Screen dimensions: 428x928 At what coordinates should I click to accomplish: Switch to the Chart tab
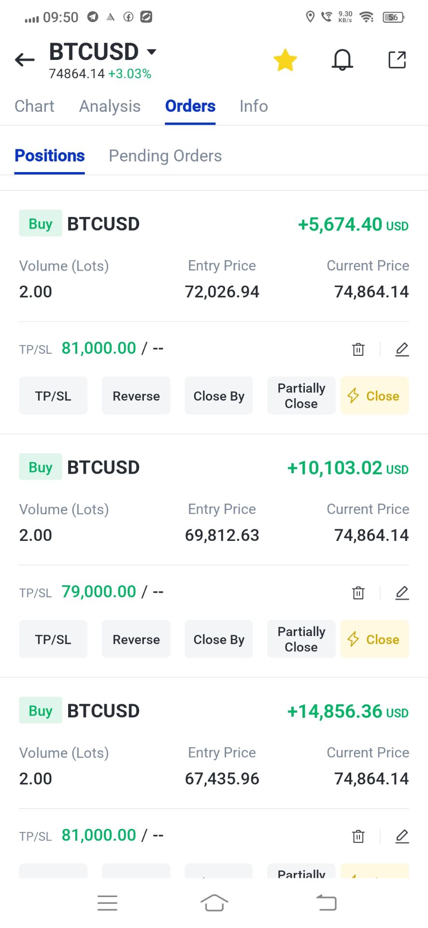click(x=34, y=106)
